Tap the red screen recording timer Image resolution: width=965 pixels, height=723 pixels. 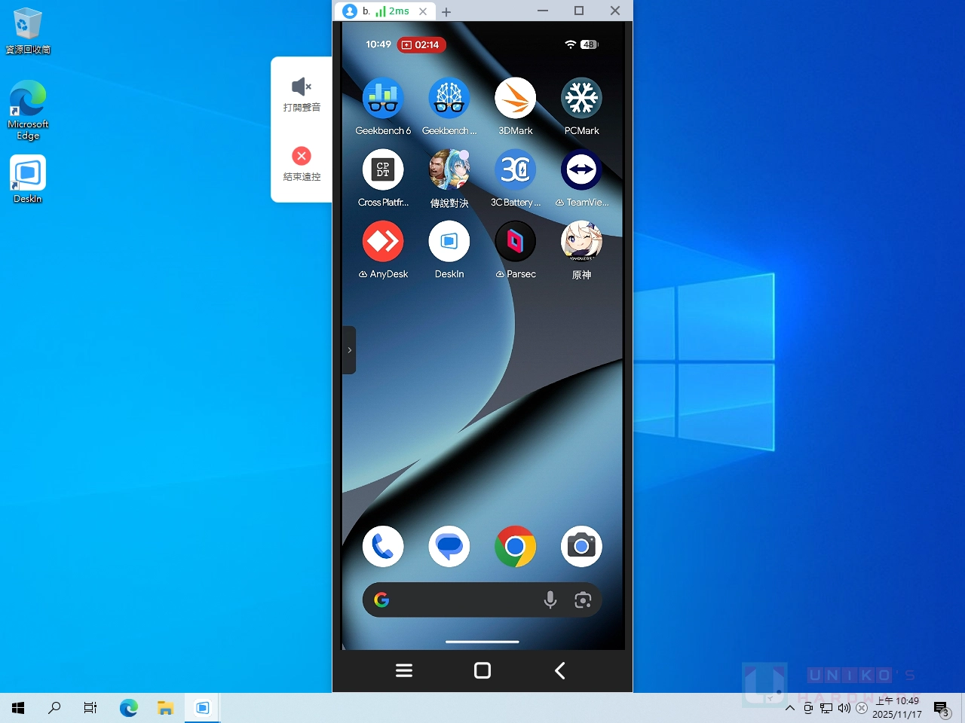(x=421, y=45)
